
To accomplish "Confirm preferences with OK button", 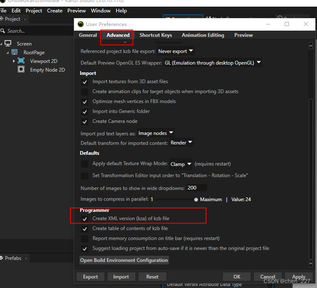I will tap(237, 277).
